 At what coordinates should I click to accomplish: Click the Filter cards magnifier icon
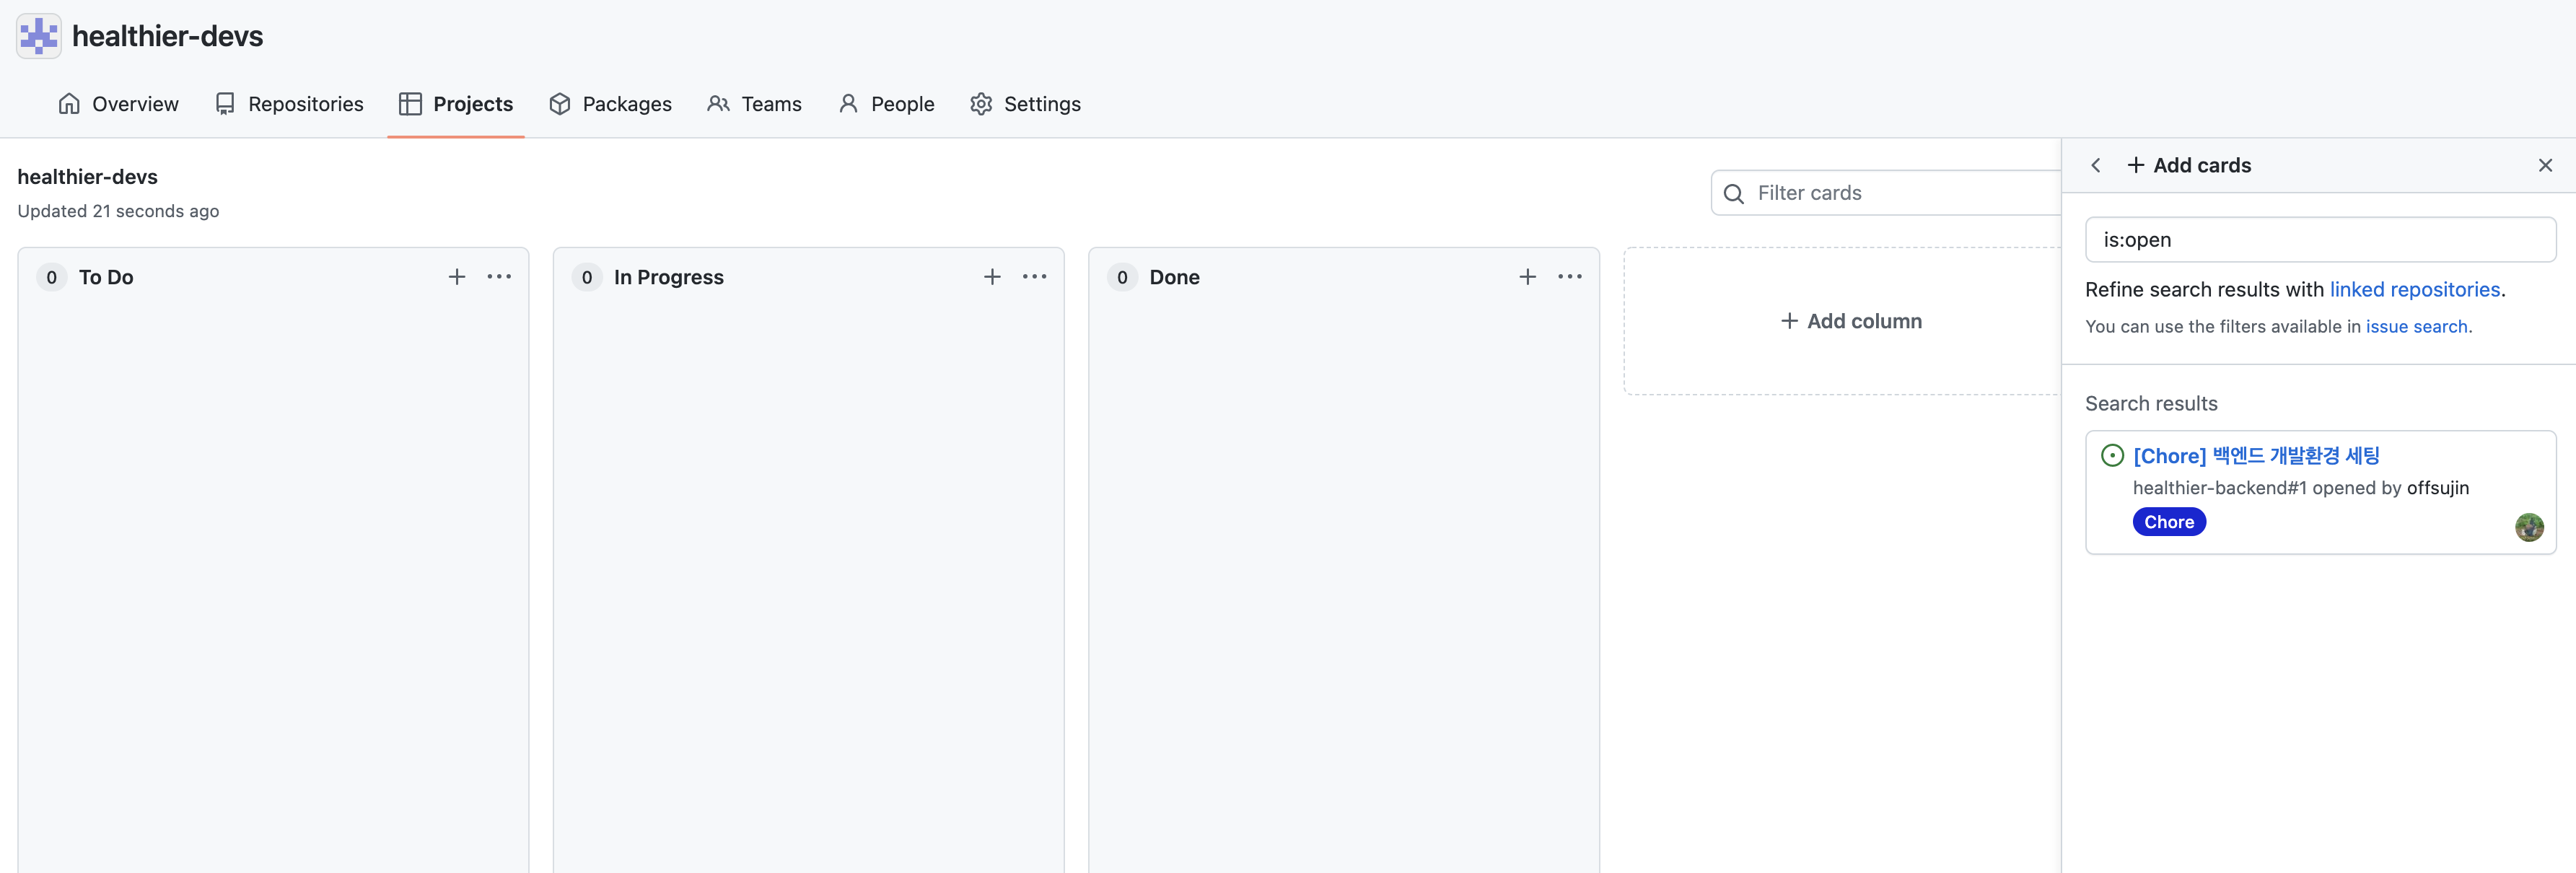point(1734,194)
